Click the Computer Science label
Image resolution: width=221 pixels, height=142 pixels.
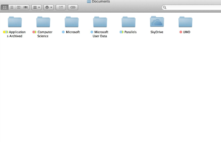[x=45, y=34]
